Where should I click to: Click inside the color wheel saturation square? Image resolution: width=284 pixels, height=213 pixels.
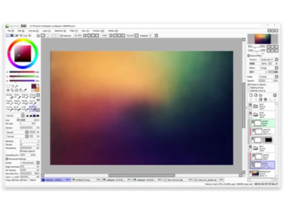click(23, 53)
